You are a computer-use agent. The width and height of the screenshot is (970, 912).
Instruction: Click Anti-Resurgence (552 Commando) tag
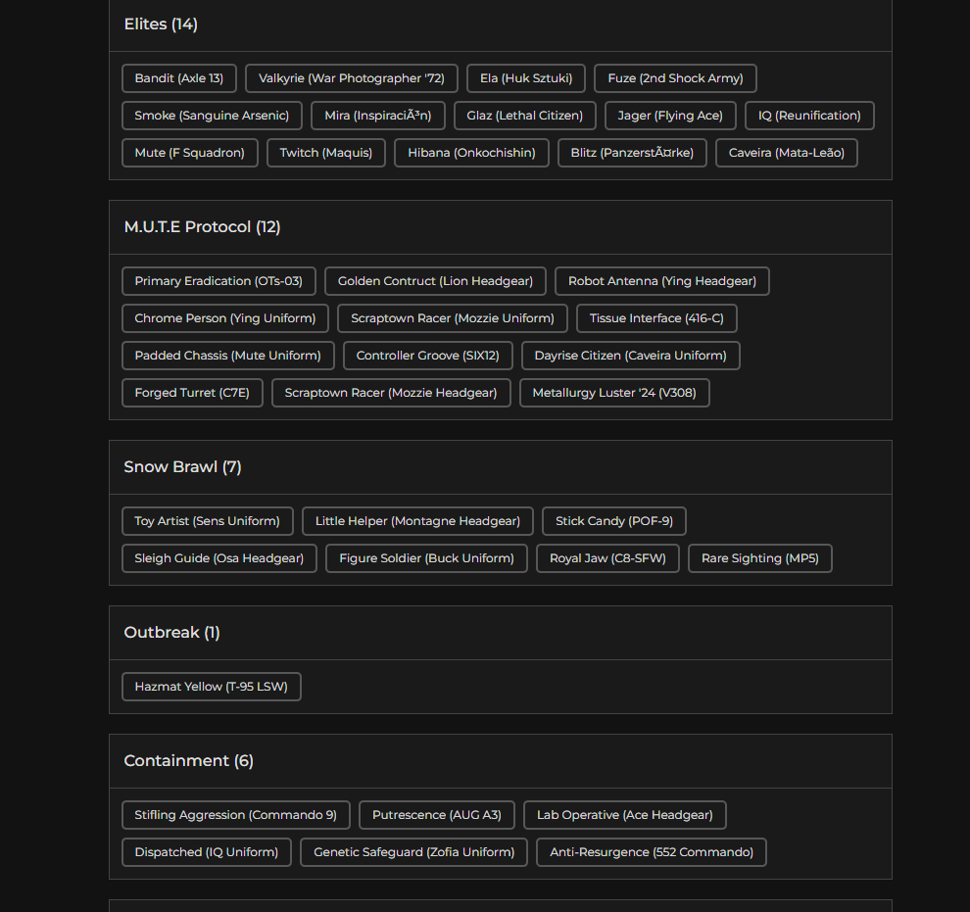(x=652, y=852)
